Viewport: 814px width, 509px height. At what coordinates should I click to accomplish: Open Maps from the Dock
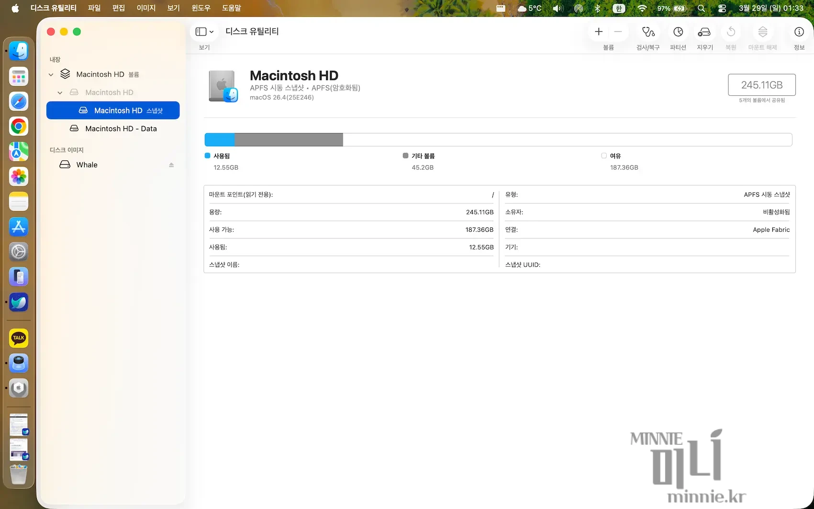pyautogui.click(x=19, y=152)
